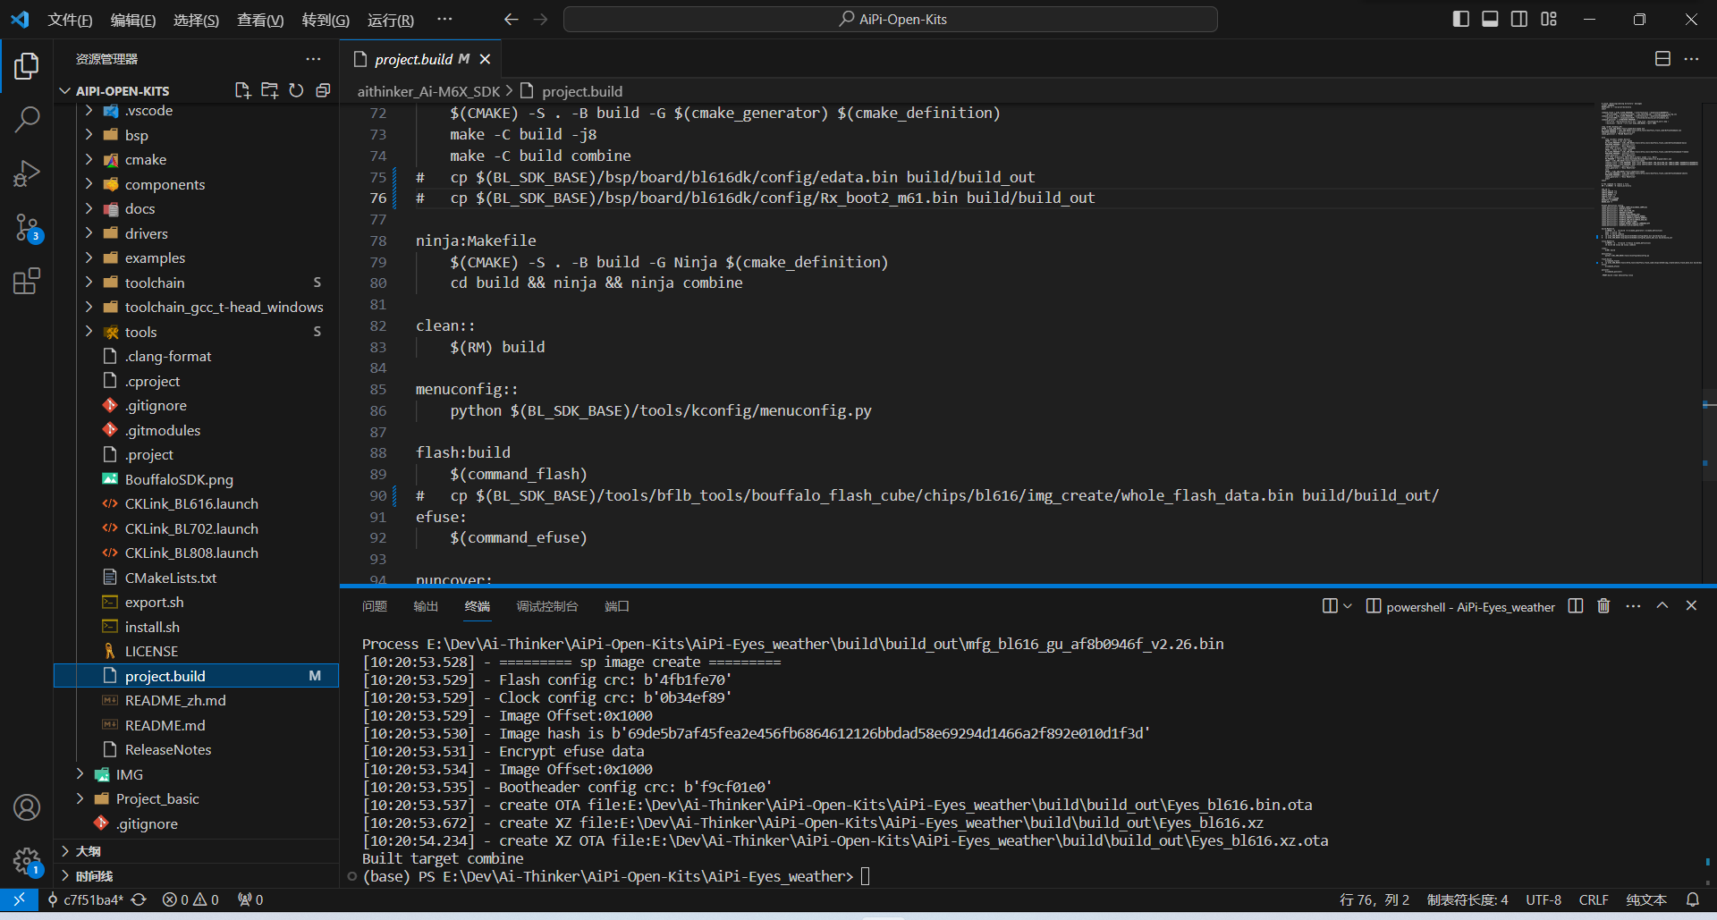1717x920 pixels.
Task: Split the terminal
Action: tap(1576, 606)
